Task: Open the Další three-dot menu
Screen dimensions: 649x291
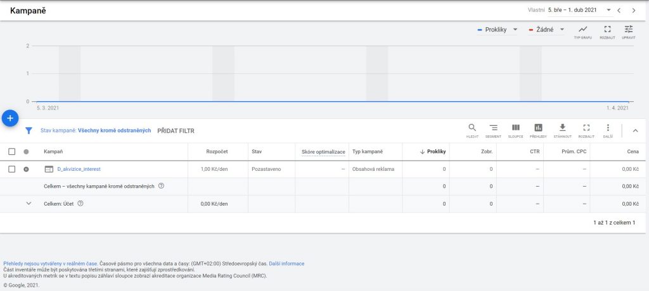Action: (608, 130)
